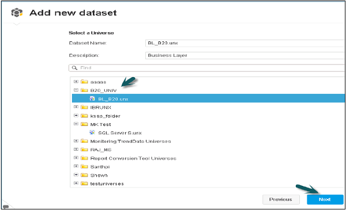Select Report Conversion Tool Universes label

(x=133, y=158)
